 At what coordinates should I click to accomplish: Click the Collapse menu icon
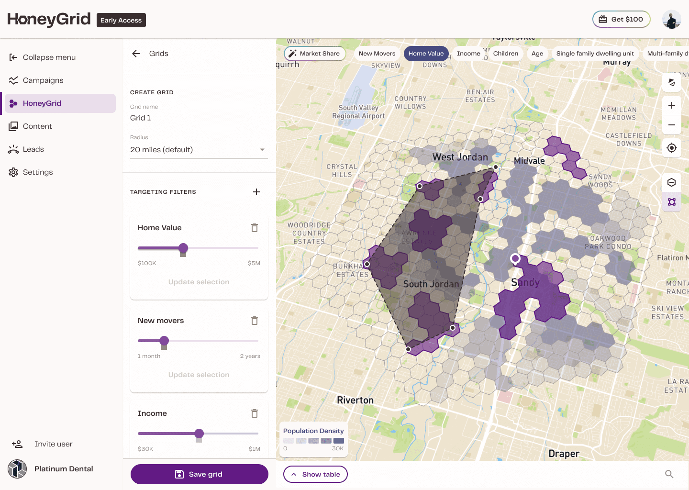coord(13,57)
